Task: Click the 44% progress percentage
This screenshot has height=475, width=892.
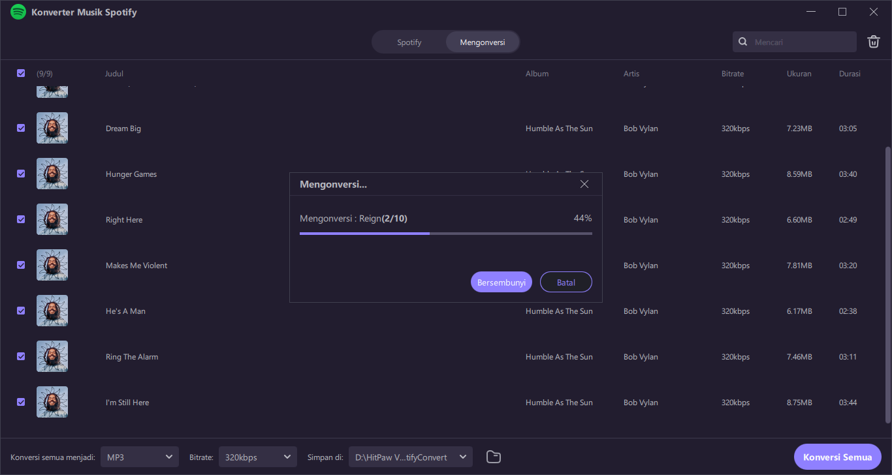Action: (x=582, y=218)
